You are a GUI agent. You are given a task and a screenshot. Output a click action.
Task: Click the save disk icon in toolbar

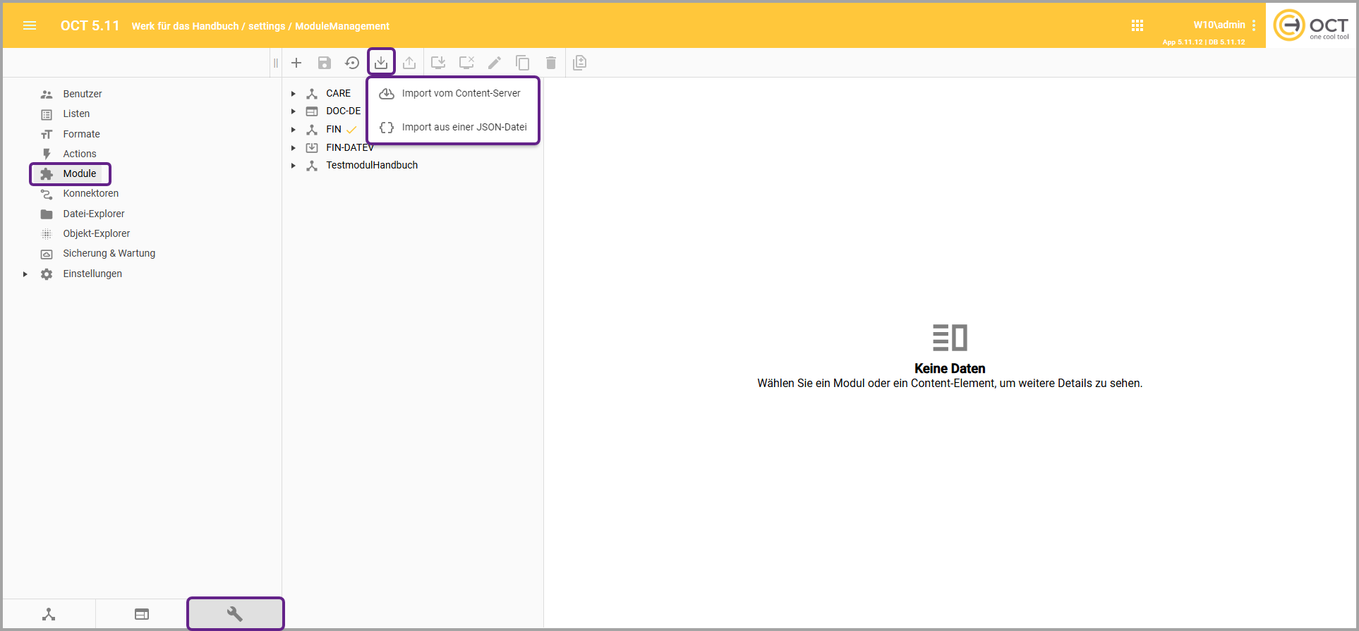[325, 63]
